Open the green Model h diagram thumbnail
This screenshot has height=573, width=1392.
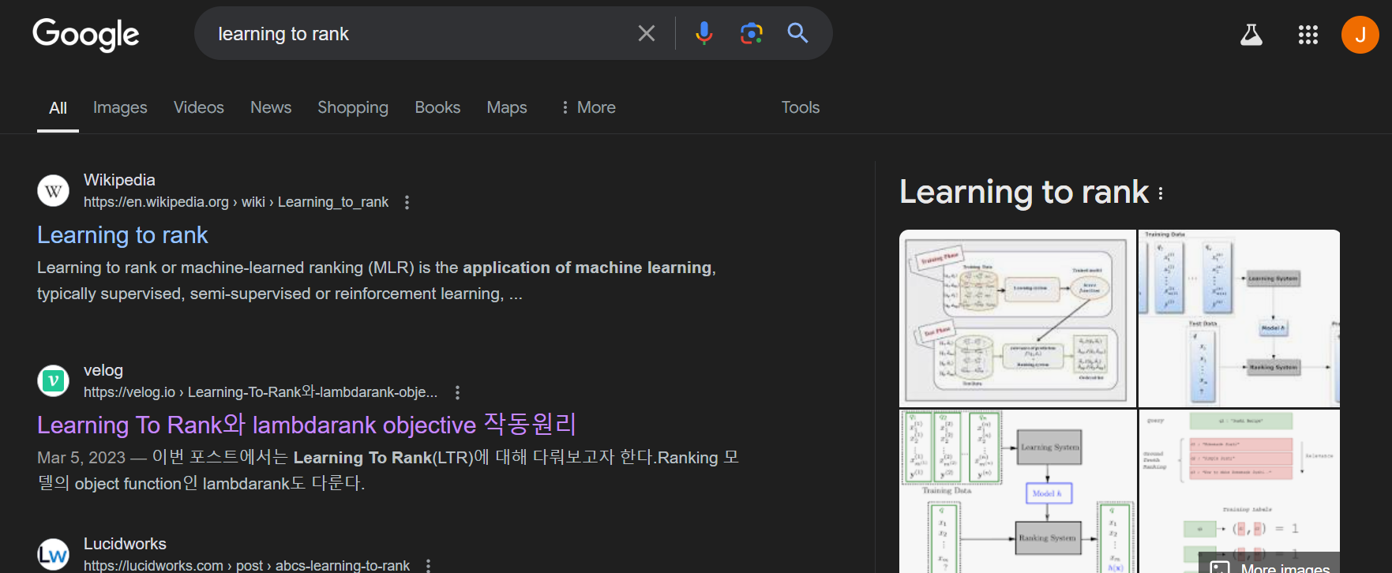click(x=1018, y=491)
